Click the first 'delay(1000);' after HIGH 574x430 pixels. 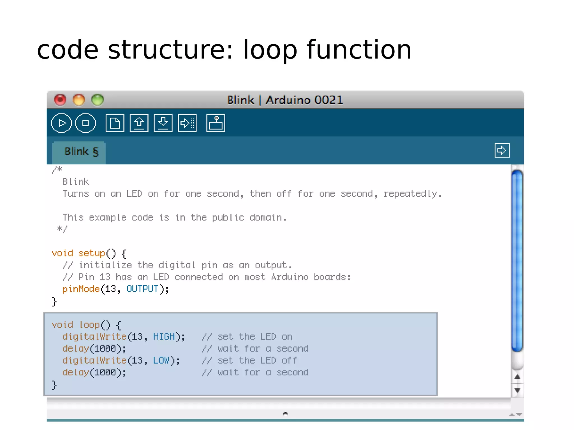pyautogui.click(x=94, y=349)
